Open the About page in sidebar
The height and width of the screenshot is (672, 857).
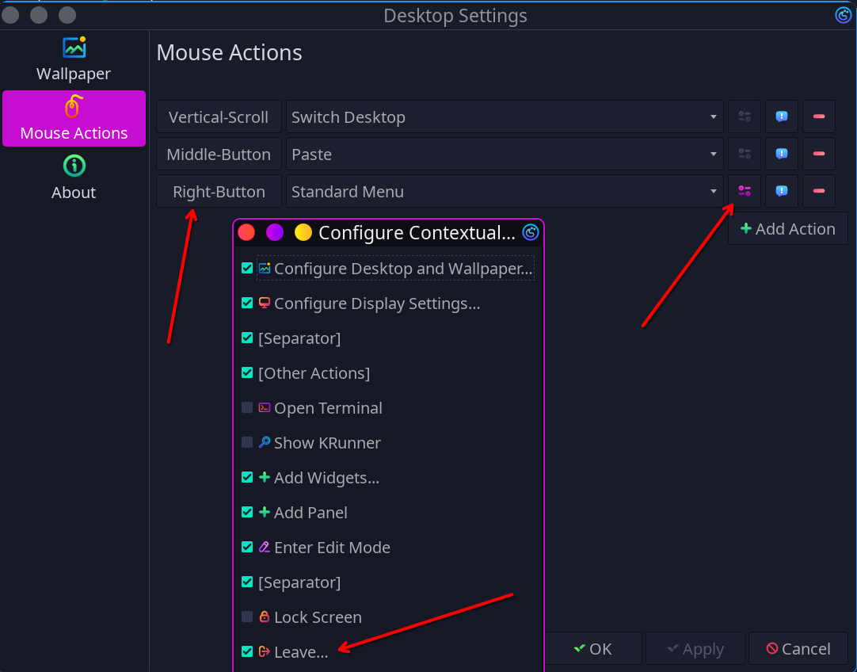74,178
